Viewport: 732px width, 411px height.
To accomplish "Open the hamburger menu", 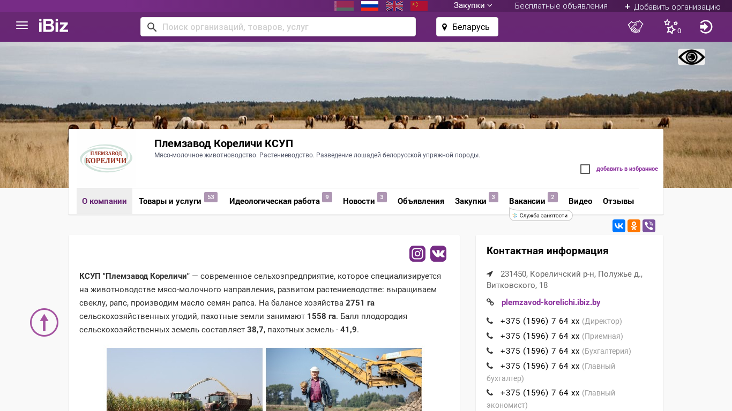I will [22, 26].
